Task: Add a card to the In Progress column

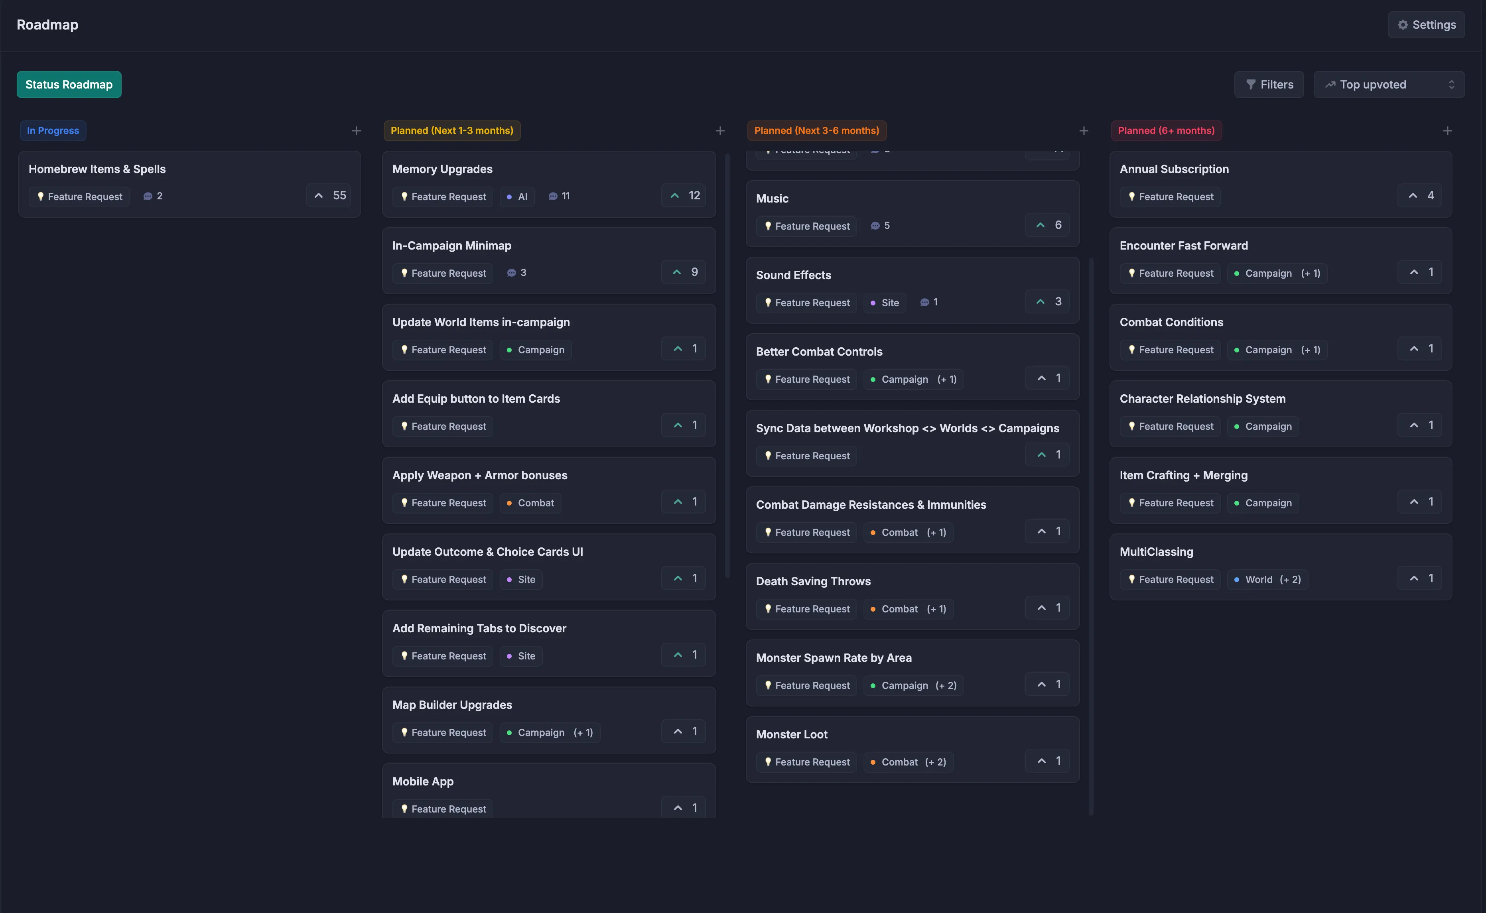Action: pos(357,130)
